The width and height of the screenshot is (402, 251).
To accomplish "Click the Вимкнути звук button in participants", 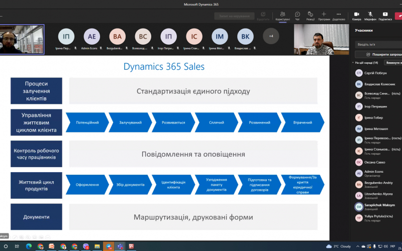I will click(x=393, y=63).
